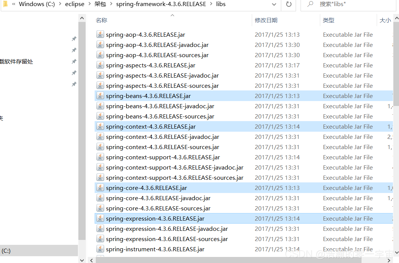Click file list vertical scrollbar up arrow
The width and height of the screenshot is (399, 263).
pyautogui.click(x=396, y=18)
